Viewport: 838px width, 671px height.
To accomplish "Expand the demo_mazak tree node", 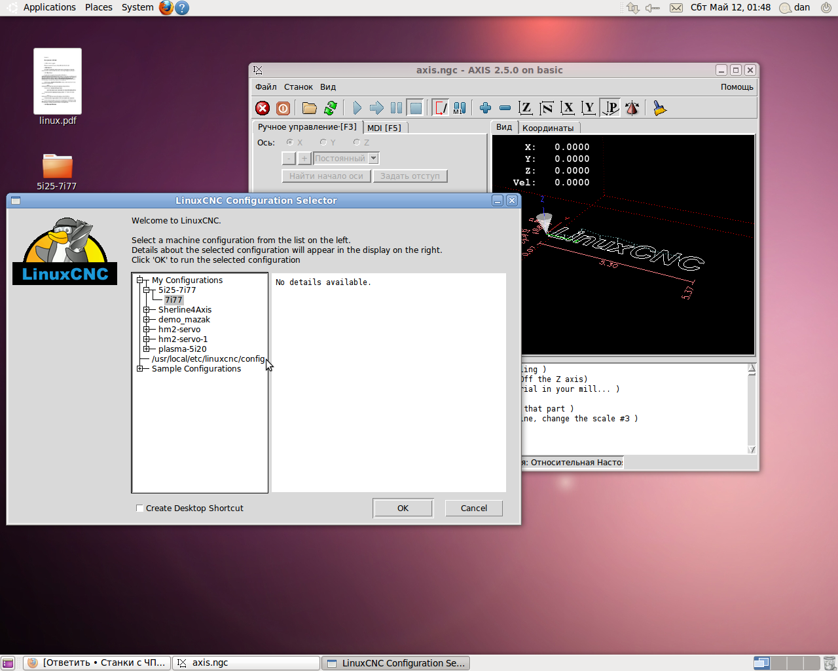I will [x=146, y=320].
